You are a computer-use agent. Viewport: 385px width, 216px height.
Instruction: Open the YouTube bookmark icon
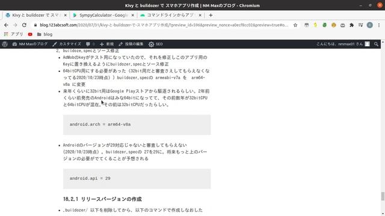pos(30,34)
